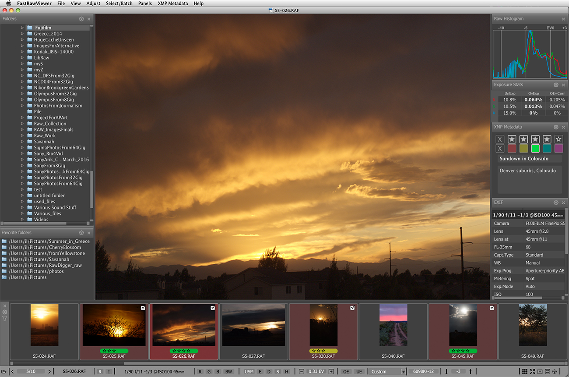
Task: Click the filter funnel icon in the filmstrip
Action: [x=5, y=318]
